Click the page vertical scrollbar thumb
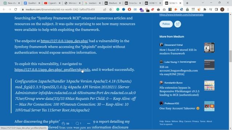Screen dimensions: 232x130 (231, 56)
